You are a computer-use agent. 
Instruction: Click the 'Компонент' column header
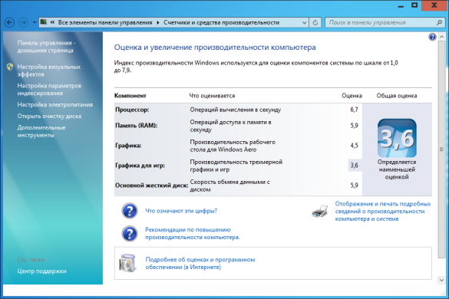coord(130,96)
